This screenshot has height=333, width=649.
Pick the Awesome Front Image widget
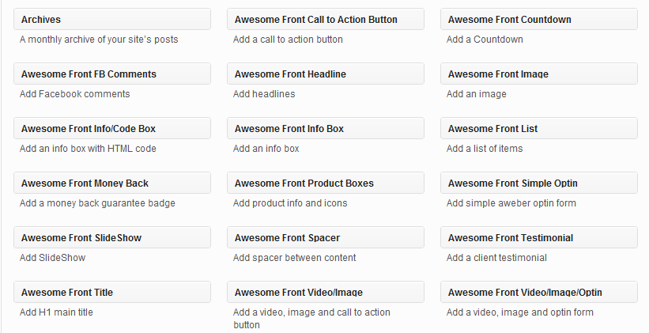[x=539, y=74]
